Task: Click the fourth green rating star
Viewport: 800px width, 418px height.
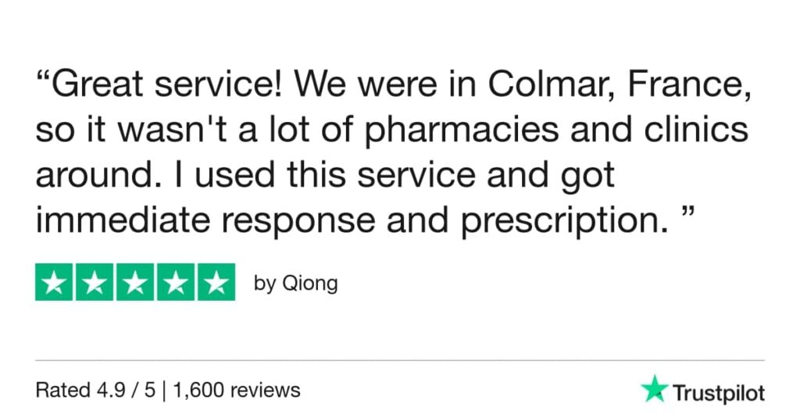Action: tap(175, 283)
